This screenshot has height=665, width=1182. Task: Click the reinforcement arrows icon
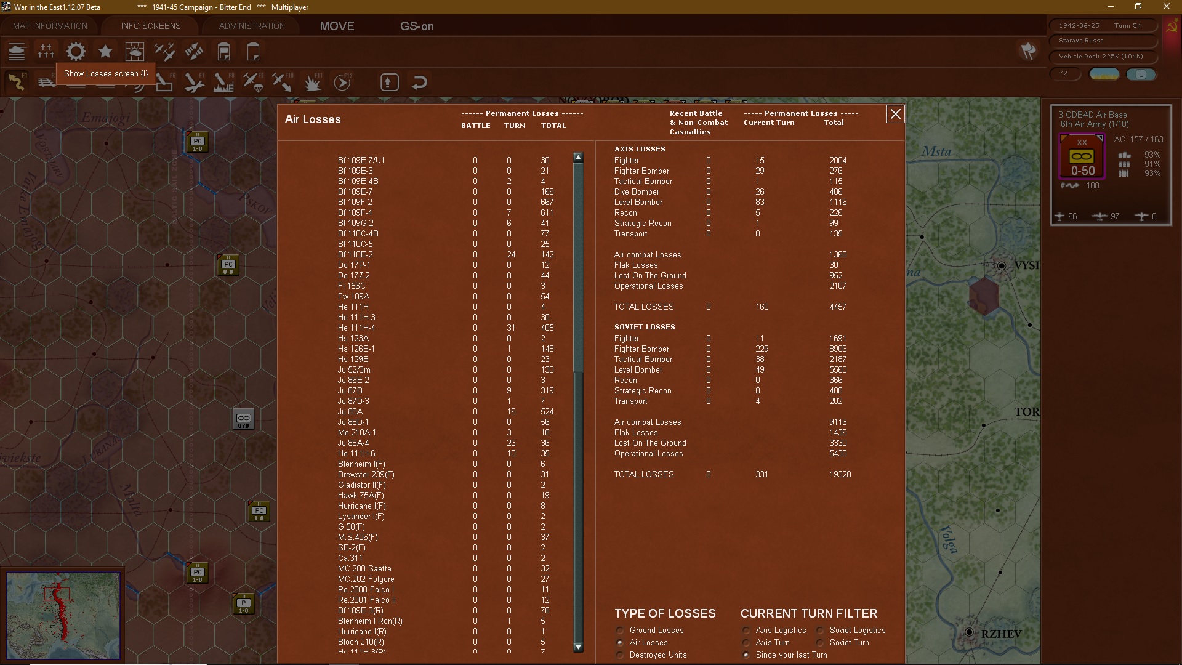194,52
